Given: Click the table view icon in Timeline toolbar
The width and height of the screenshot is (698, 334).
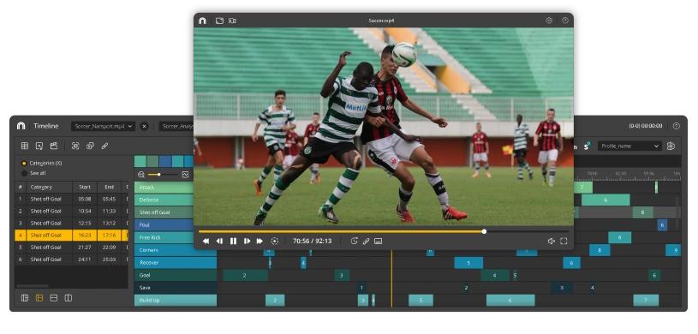Looking at the screenshot, I should (25, 146).
